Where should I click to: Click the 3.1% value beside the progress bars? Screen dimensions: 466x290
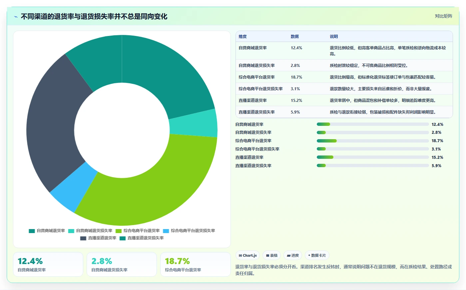coord(436,149)
